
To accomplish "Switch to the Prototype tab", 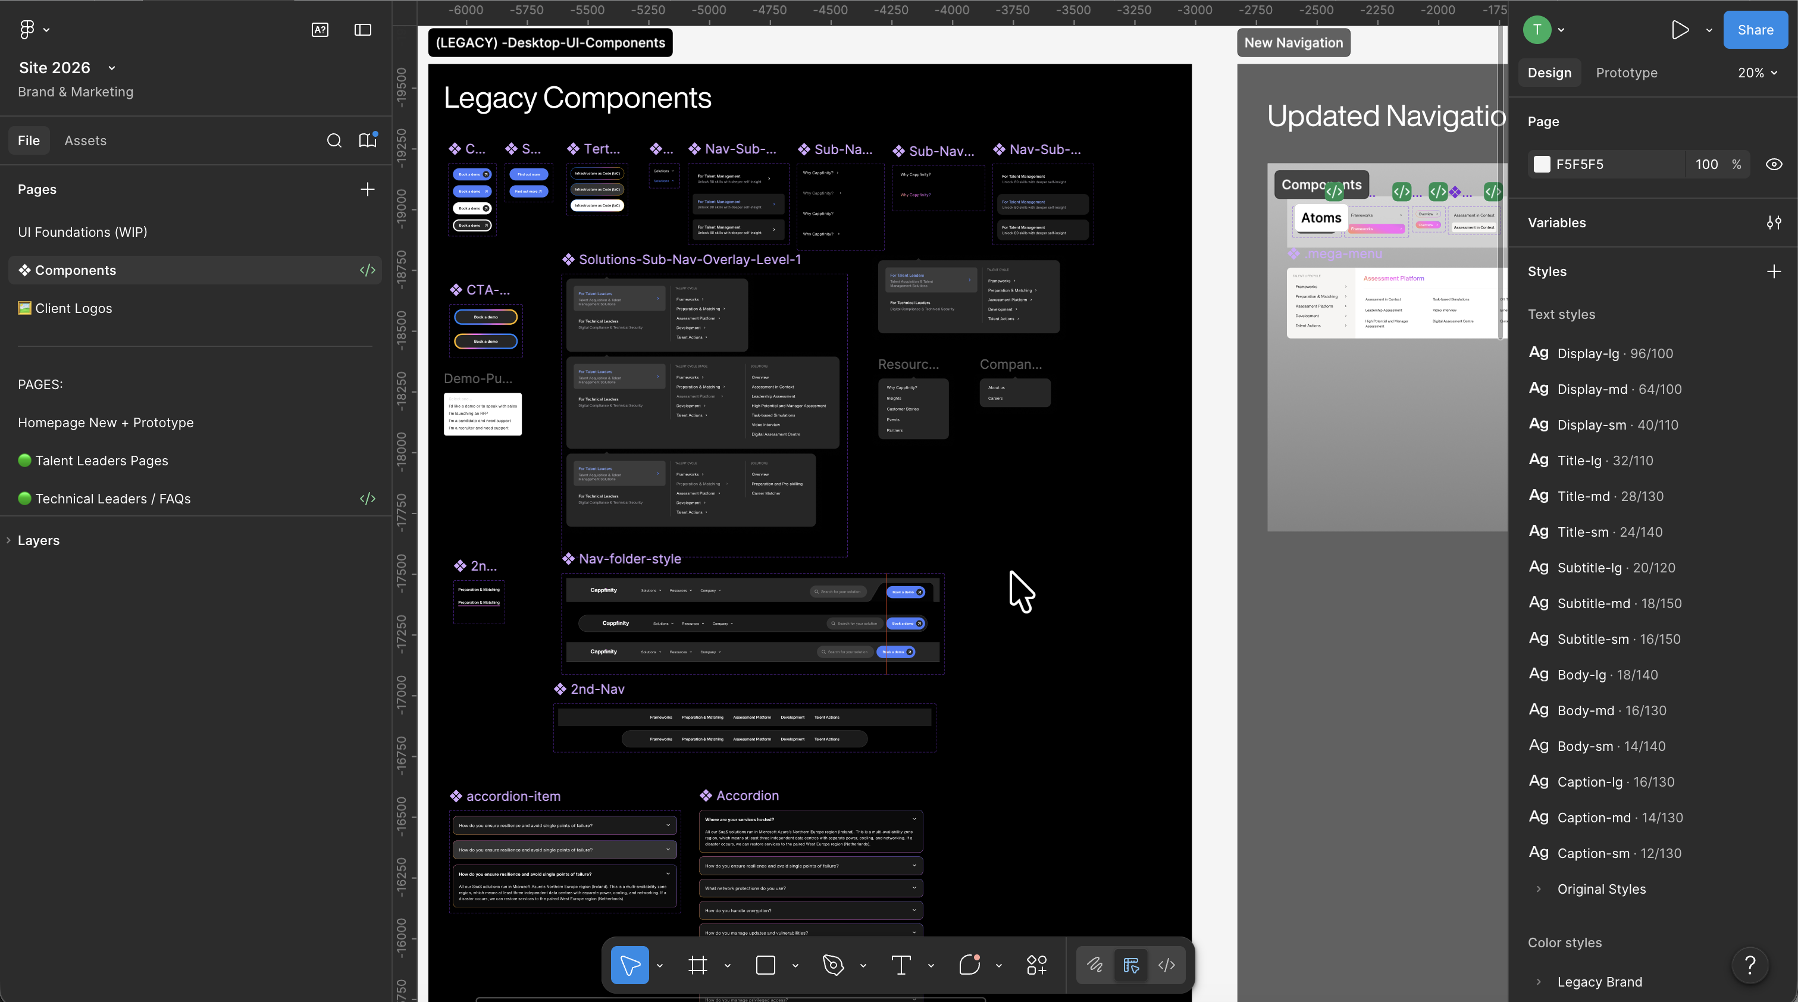I will point(1626,73).
